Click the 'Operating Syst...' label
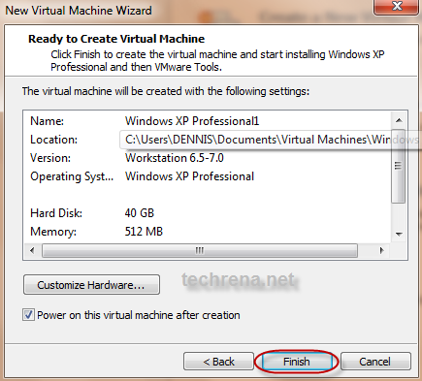Image resolution: width=422 pixels, height=381 pixels. coord(72,176)
